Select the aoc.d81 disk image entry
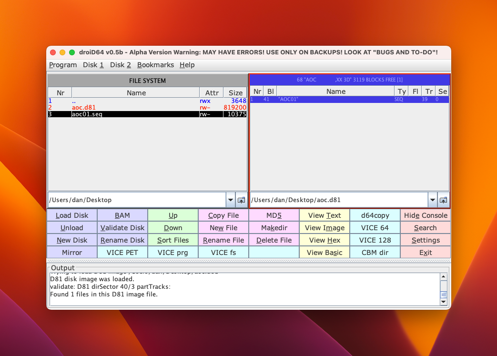This screenshot has height=356, width=497. click(136, 108)
